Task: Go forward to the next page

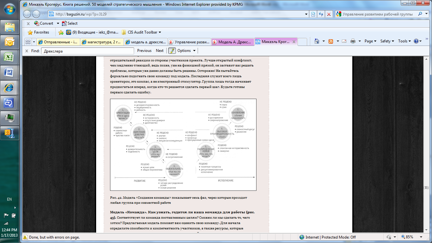Action: click(x=36, y=14)
